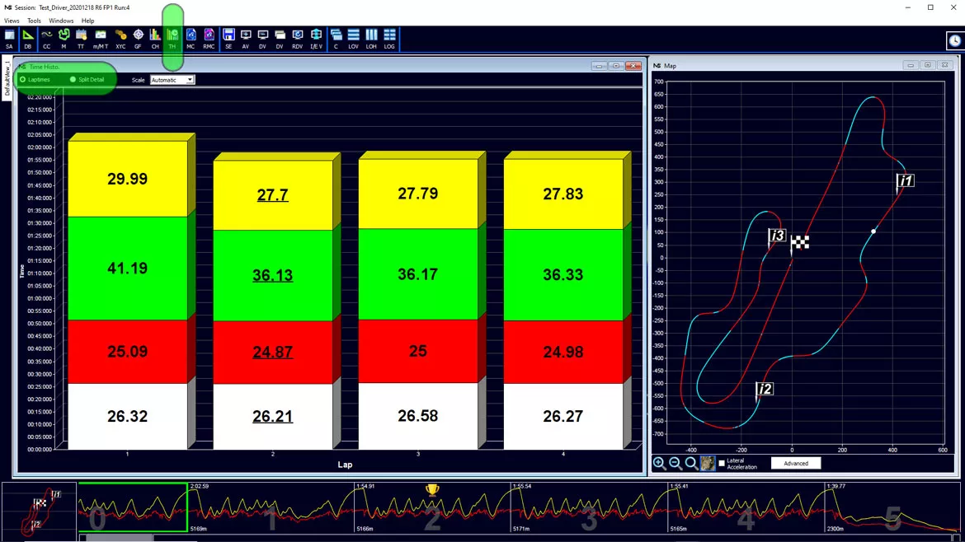Open the Views menu
This screenshot has height=542, width=965.
[x=12, y=21]
